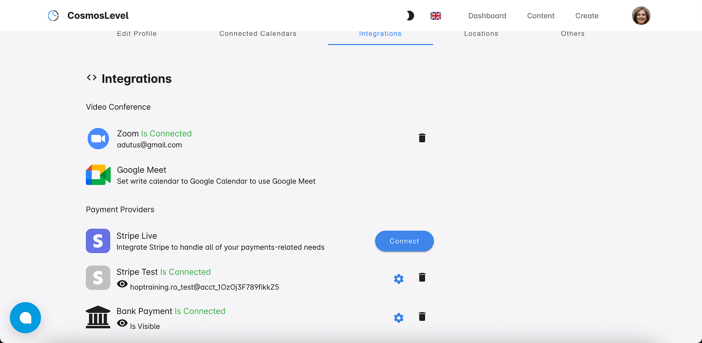
Task: Open Bank Payment settings gear
Action: click(x=399, y=318)
